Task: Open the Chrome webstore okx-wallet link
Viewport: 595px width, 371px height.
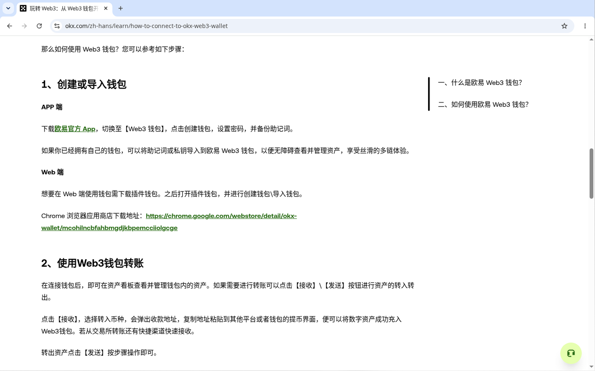Action: pyautogui.click(x=169, y=222)
